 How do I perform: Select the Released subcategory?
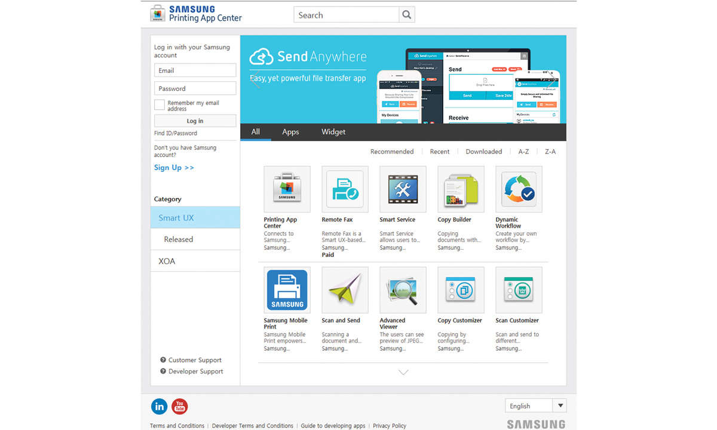(x=195, y=239)
